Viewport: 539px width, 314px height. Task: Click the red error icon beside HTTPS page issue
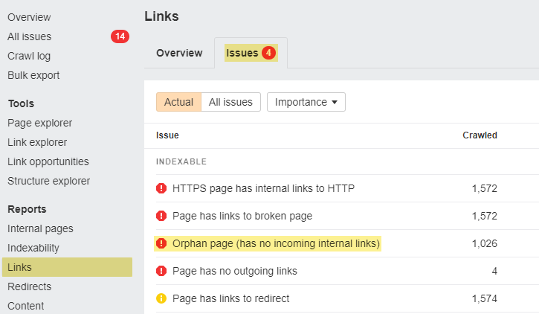161,188
